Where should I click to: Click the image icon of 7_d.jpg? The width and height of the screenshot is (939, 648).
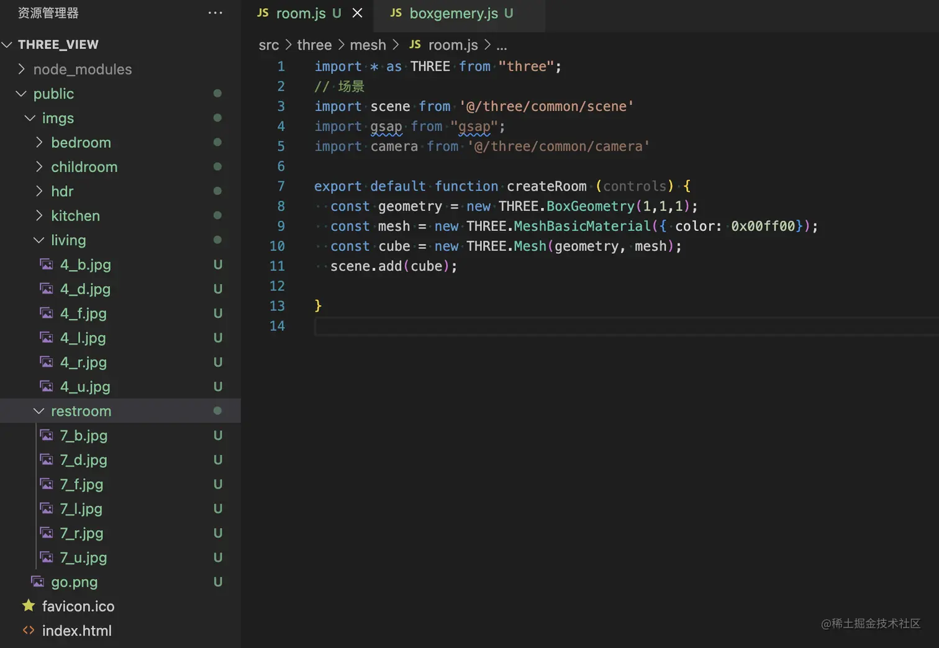[x=47, y=460]
